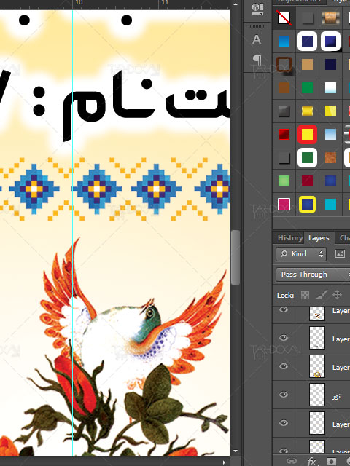Viewport: 350px width, 466px height.
Task: Apply the Default Style (None) red-slash swatch
Action: point(284,17)
